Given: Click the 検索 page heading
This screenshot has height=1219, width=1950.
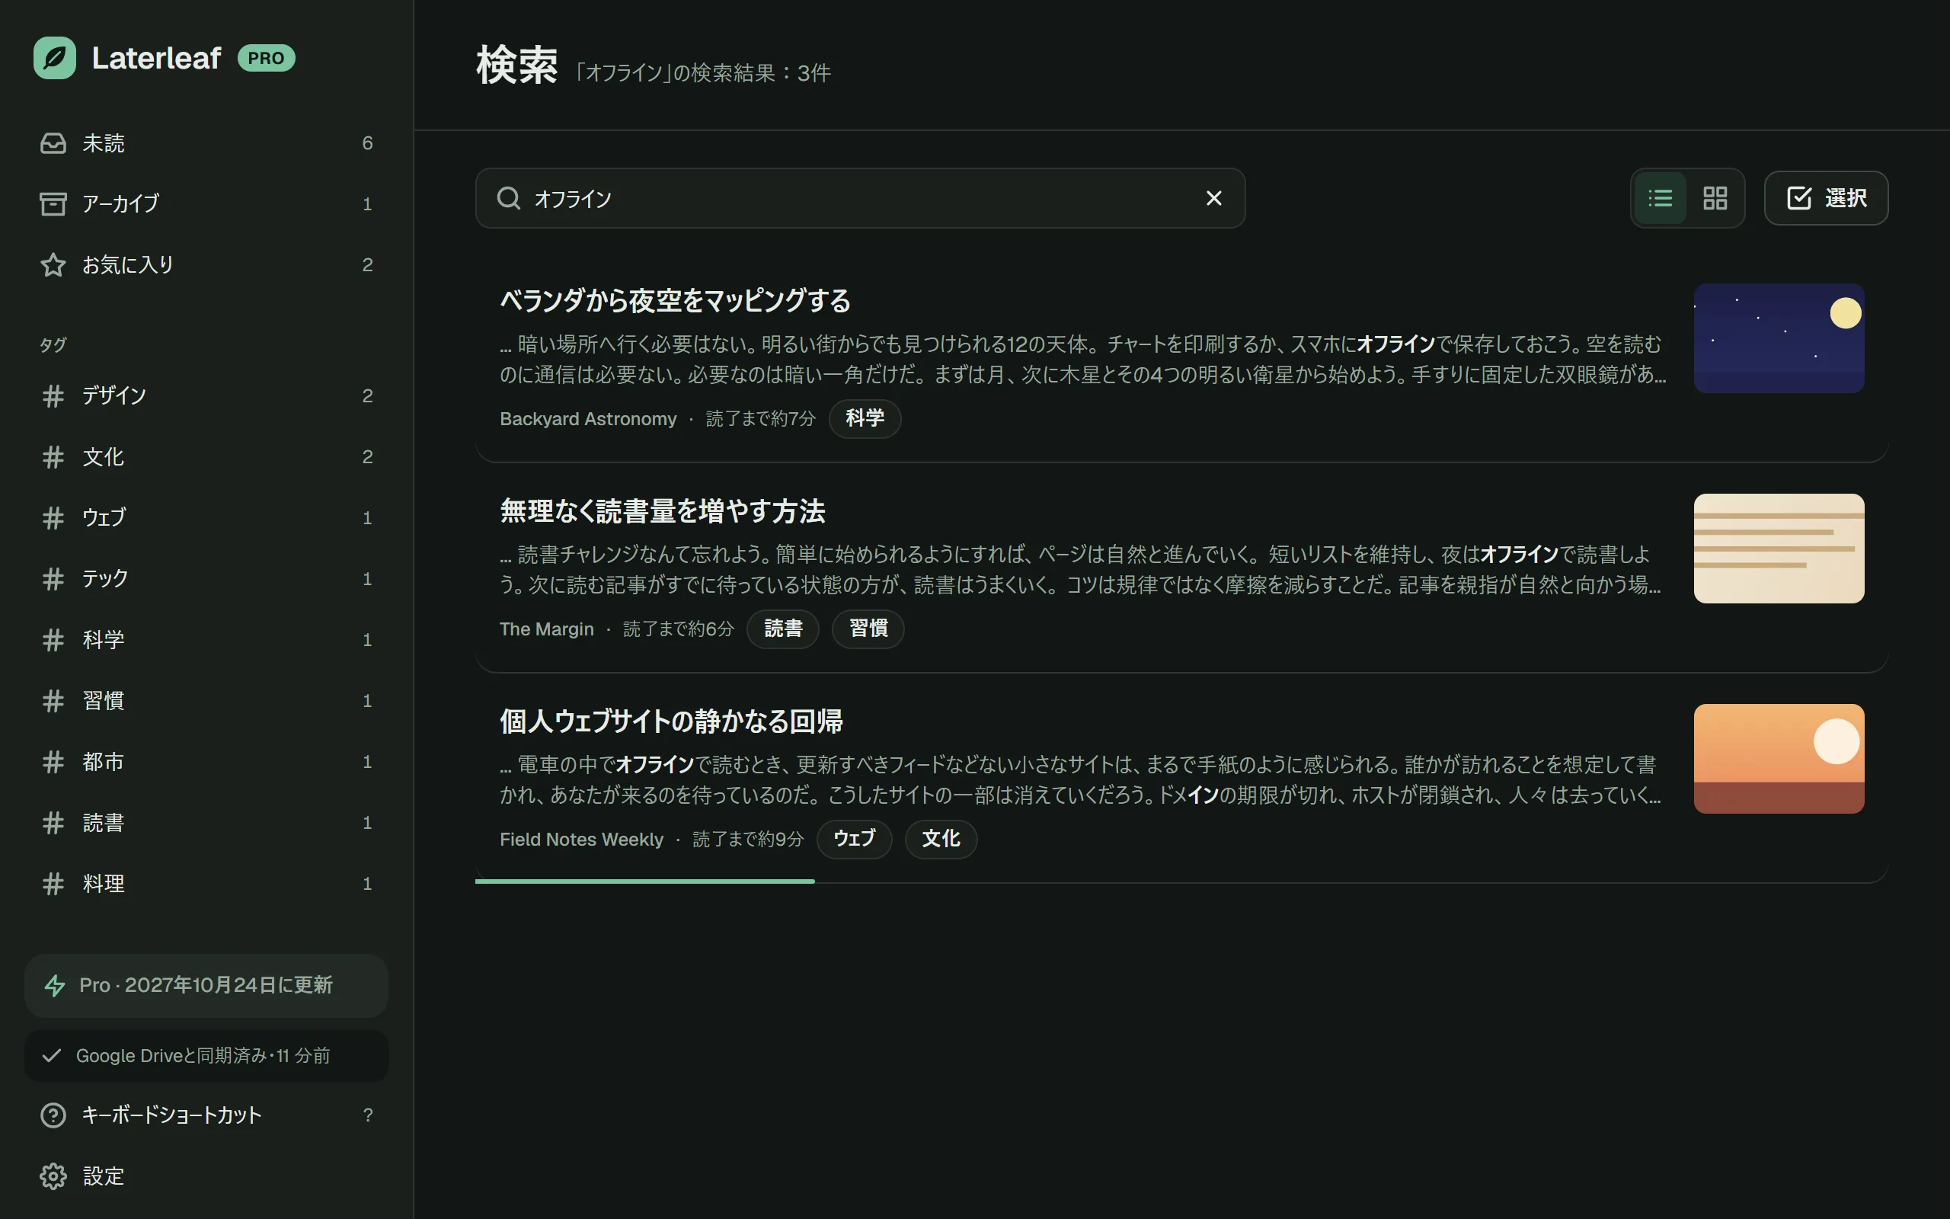Looking at the screenshot, I should tap(516, 66).
